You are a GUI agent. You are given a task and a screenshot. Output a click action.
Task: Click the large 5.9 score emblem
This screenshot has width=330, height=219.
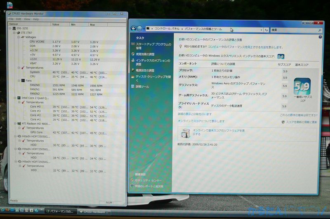point(302,86)
